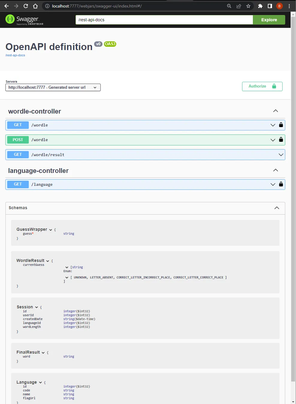
Task: Click the lock icon on GET /language row
Action: click(x=281, y=184)
